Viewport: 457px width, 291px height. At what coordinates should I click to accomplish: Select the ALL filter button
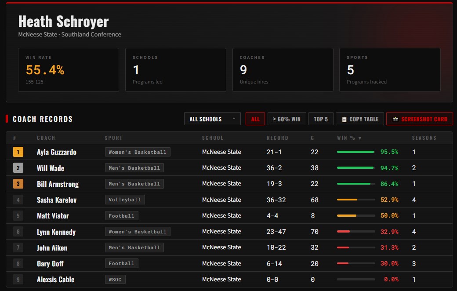tap(255, 119)
